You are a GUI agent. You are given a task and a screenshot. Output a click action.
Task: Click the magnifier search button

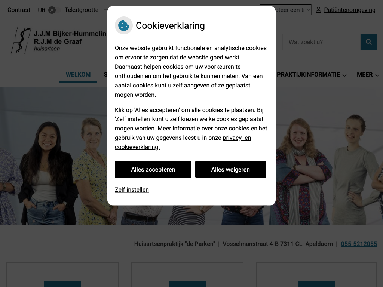(368, 42)
